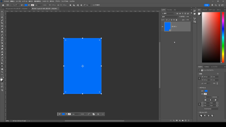This screenshot has width=226, height=127.
Task: Open the Window menu
Action: [x=65, y=1]
